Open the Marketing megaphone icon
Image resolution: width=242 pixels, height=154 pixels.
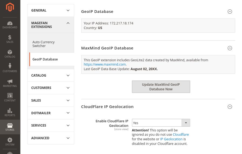pos(10,83)
